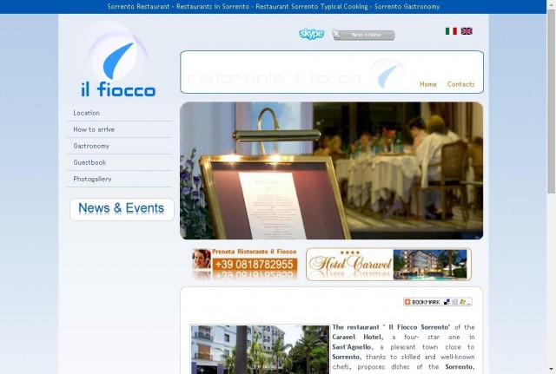Open the Guestbook page
This screenshot has width=556, height=374.
click(x=89, y=162)
